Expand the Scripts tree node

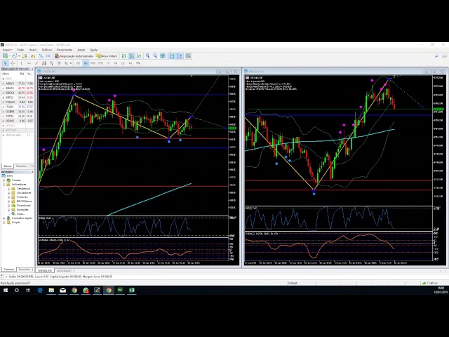click(x=4, y=223)
